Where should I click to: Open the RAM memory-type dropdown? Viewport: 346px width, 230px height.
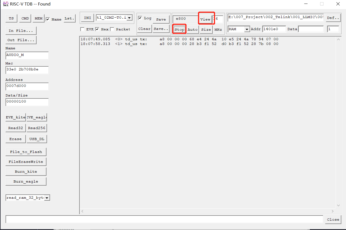(247, 29)
